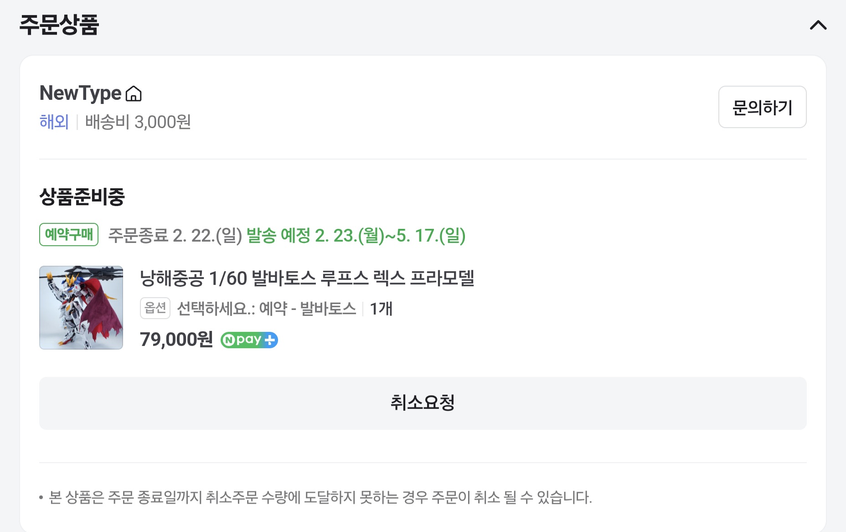The image size is (846, 532).
Task: Click the green 발송 예정 shipping schedule
Action: click(x=356, y=236)
